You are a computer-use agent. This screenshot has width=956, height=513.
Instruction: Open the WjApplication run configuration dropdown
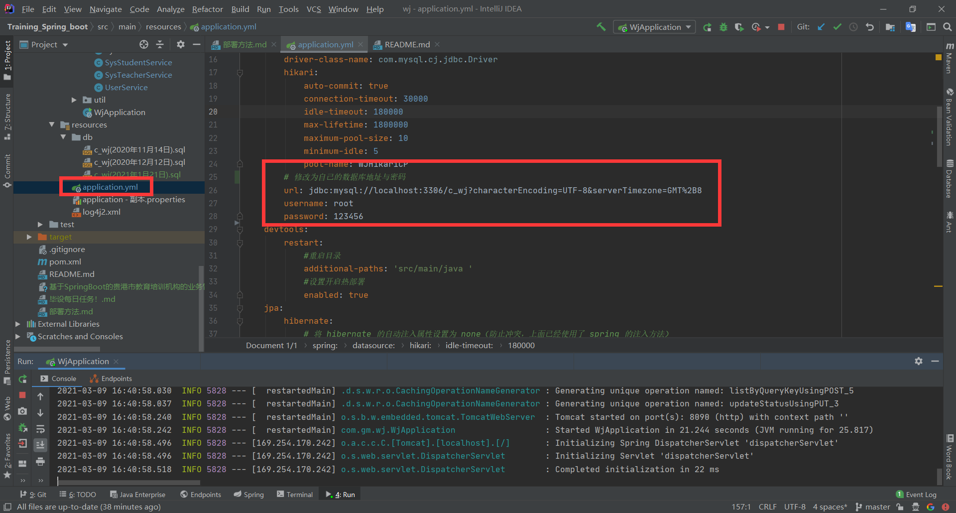(x=655, y=27)
